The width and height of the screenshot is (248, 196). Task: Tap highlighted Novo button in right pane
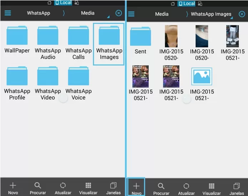pyautogui.click(x=136, y=187)
